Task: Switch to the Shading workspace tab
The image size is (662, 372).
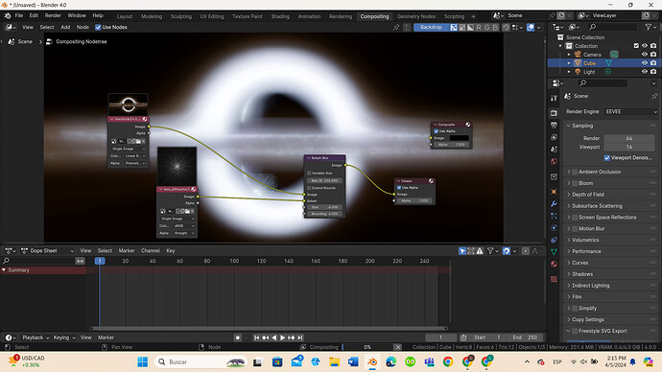Action: 280,16
